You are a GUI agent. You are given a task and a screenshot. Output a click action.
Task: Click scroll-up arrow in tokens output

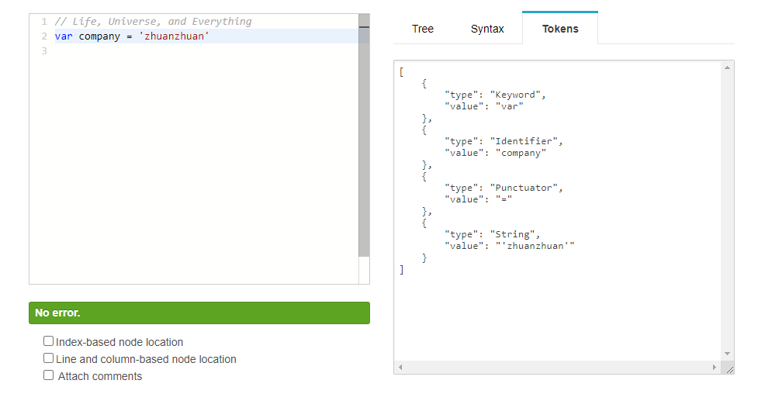pos(728,68)
